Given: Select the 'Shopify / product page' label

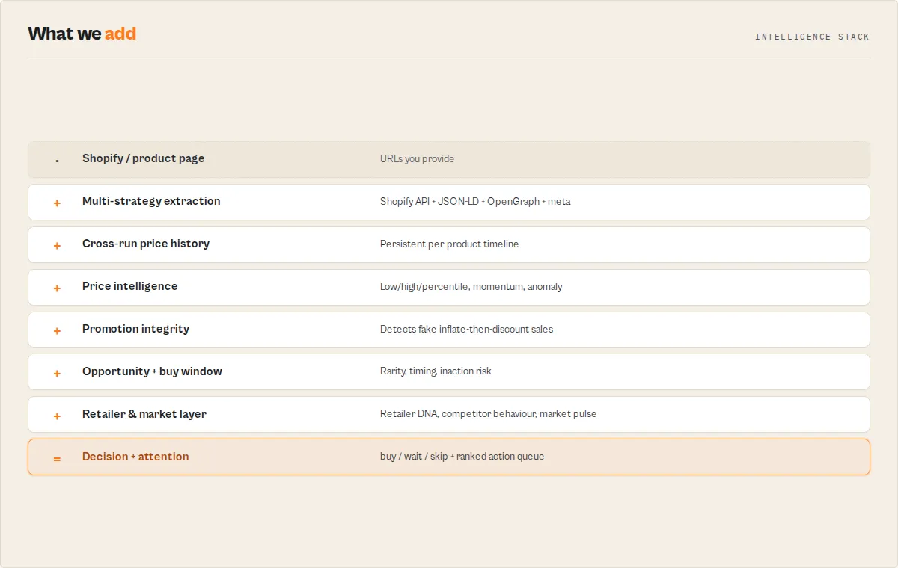Looking at the screenshot, I should (143, 158).
